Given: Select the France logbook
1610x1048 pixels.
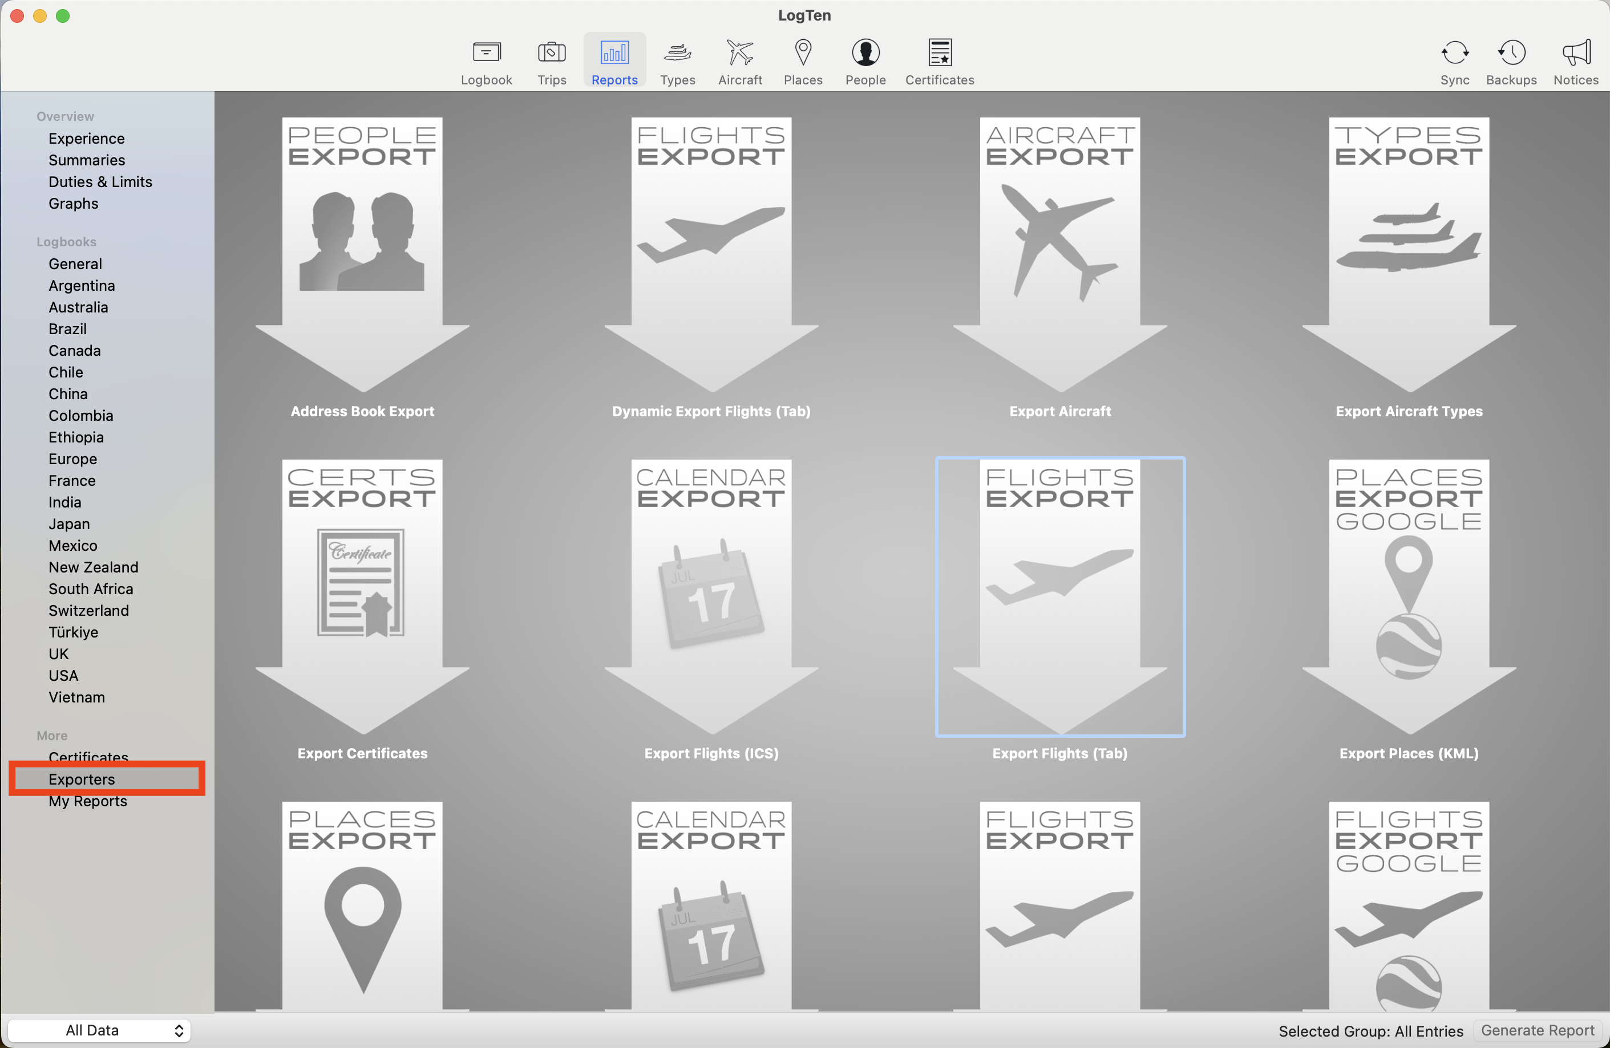Looking at the screenshot, I should [72, 481].
